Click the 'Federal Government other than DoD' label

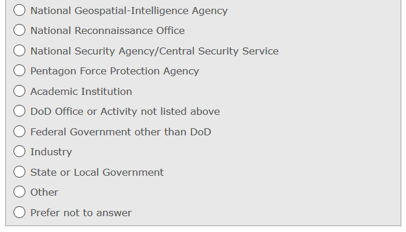[120, 132]
